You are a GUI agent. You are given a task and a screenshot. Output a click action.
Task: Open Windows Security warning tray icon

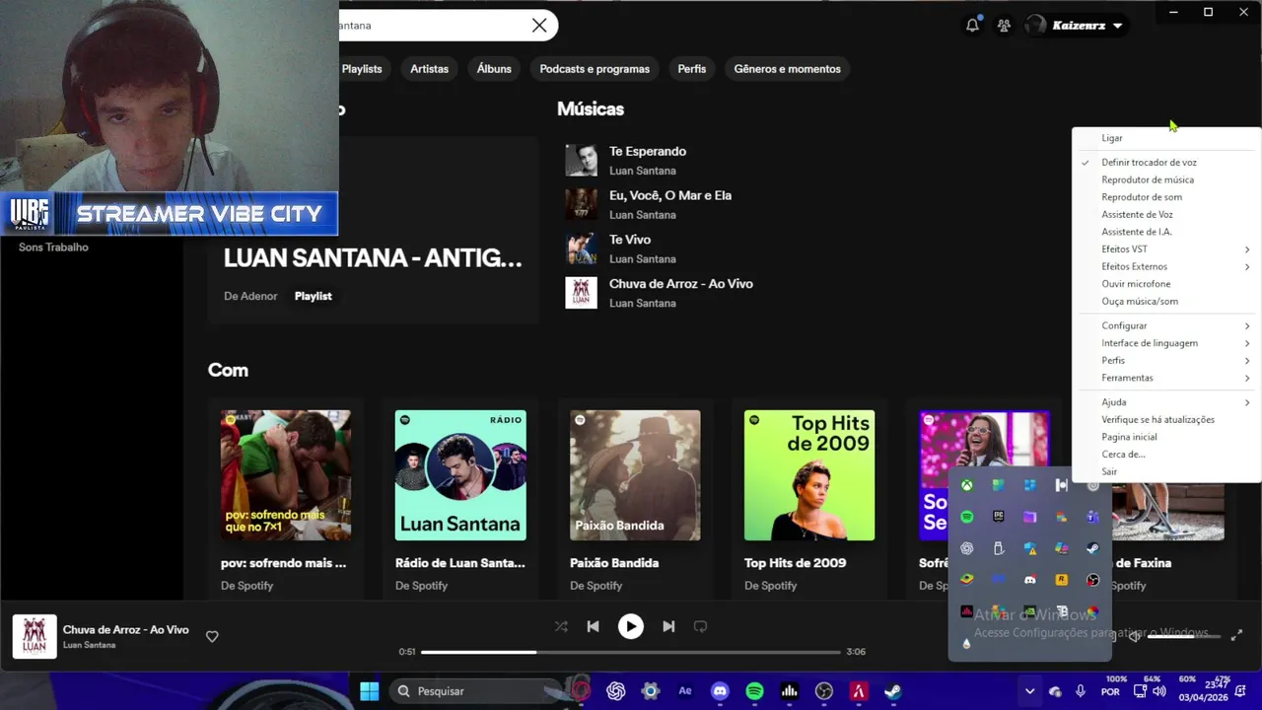(x=1030, y=548)
